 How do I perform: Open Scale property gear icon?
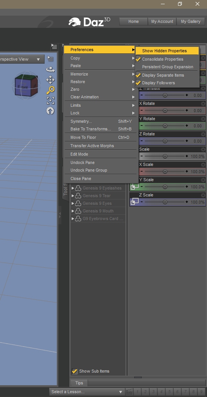pyautogui.click(x=203, y=149)
